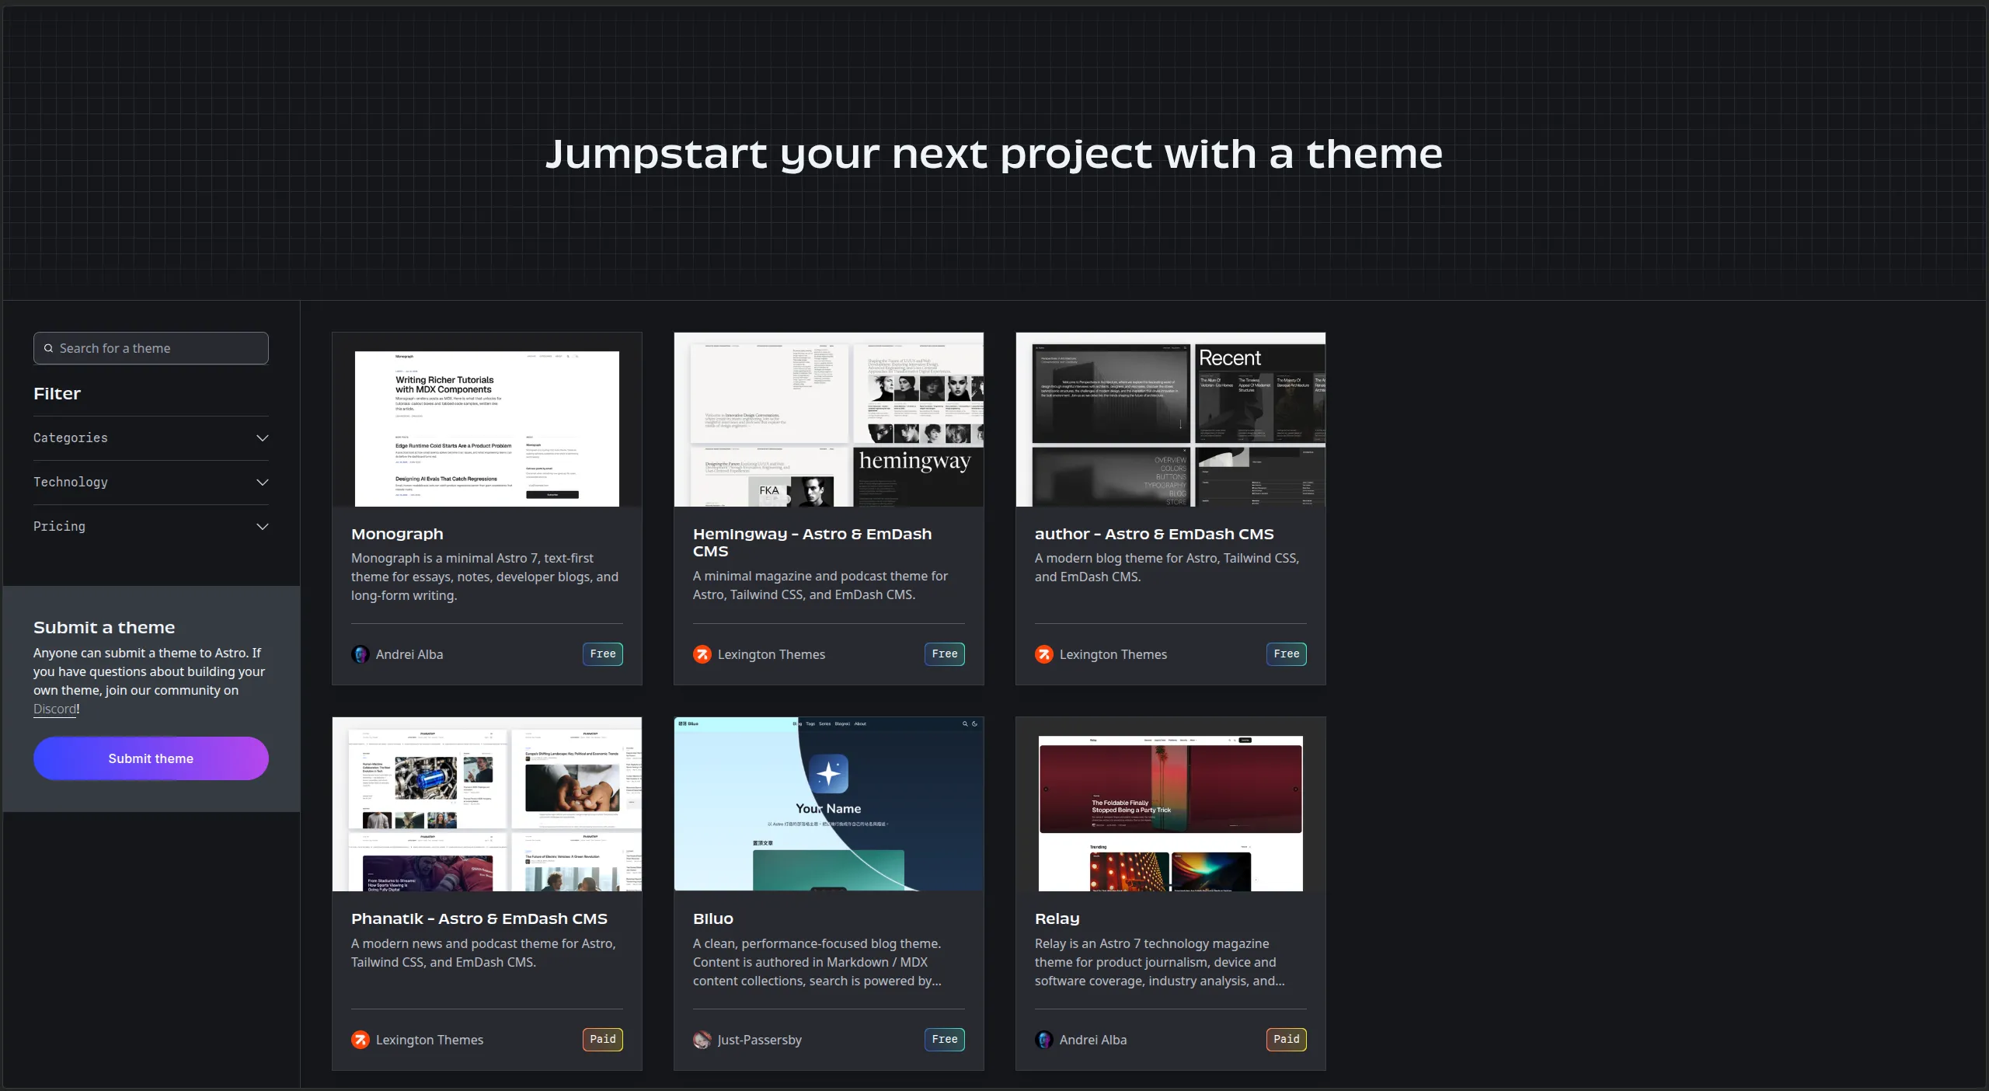
Task: Click Lexington Themes logo on Phanatik card
Action: coord(361,1040)
